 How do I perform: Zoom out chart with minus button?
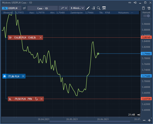point(144,120)
